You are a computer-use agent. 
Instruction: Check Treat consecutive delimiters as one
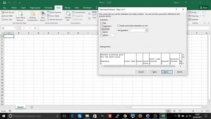[x=118, y=26]
